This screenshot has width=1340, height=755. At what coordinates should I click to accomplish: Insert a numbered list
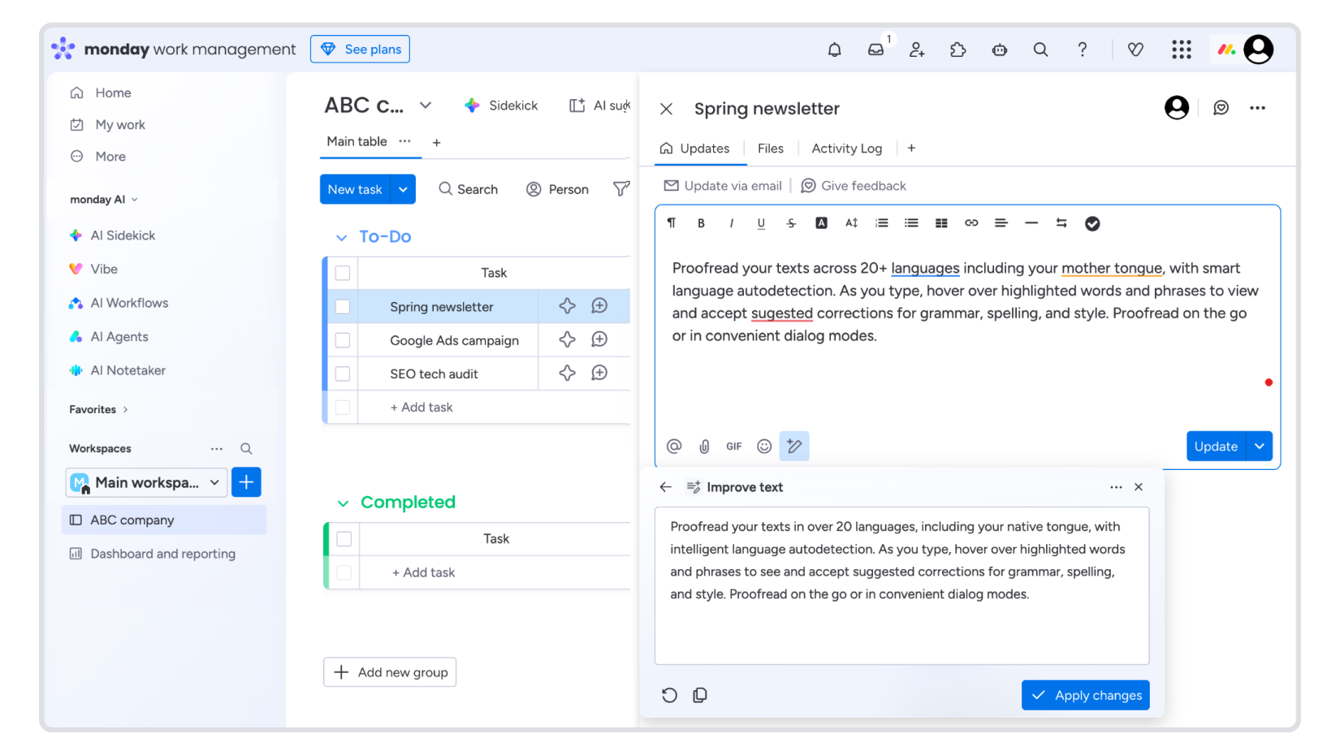pyautogui.click(x=881, y=223)
